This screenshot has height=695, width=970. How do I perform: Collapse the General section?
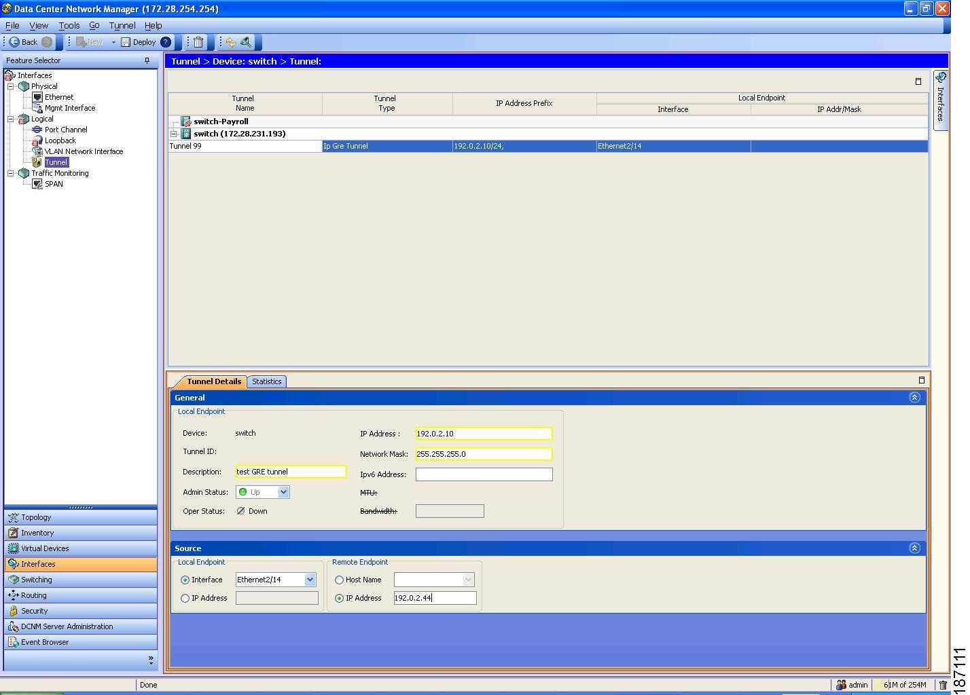point(914,398)
